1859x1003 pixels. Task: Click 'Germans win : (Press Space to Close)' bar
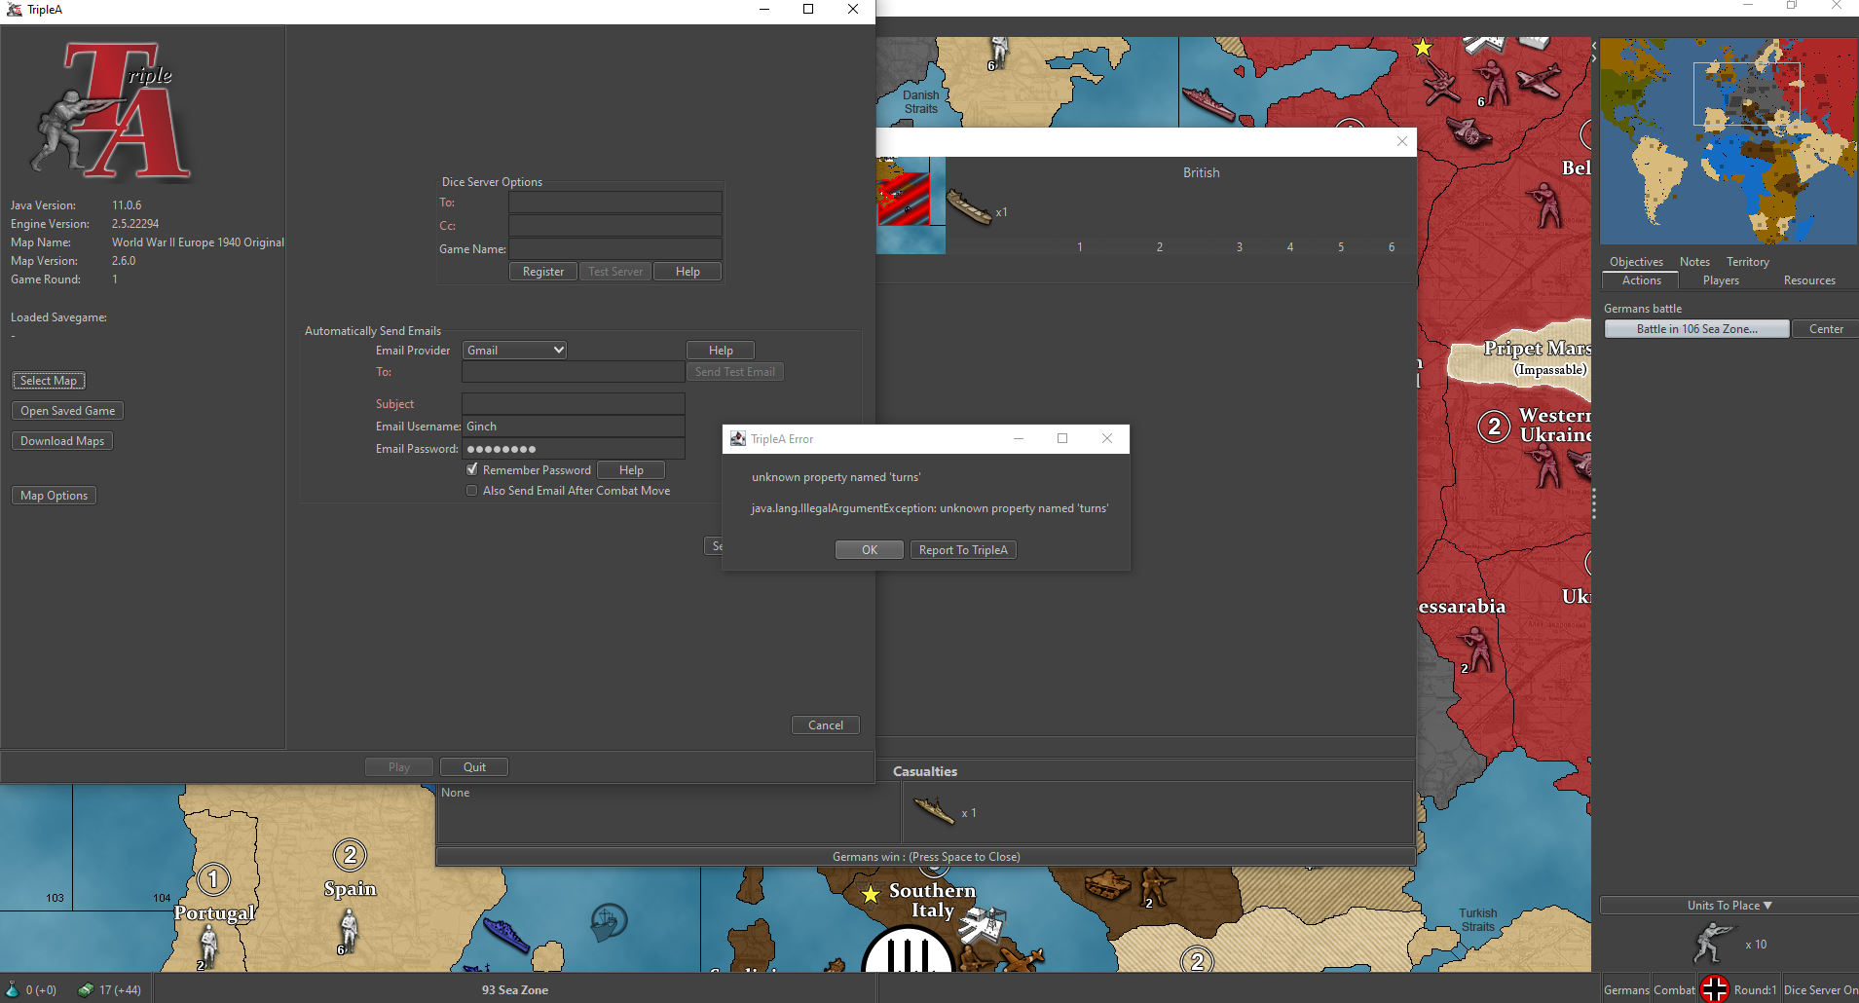925,857
